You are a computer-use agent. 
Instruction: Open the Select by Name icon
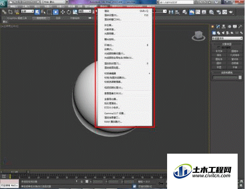pos(43,12)
